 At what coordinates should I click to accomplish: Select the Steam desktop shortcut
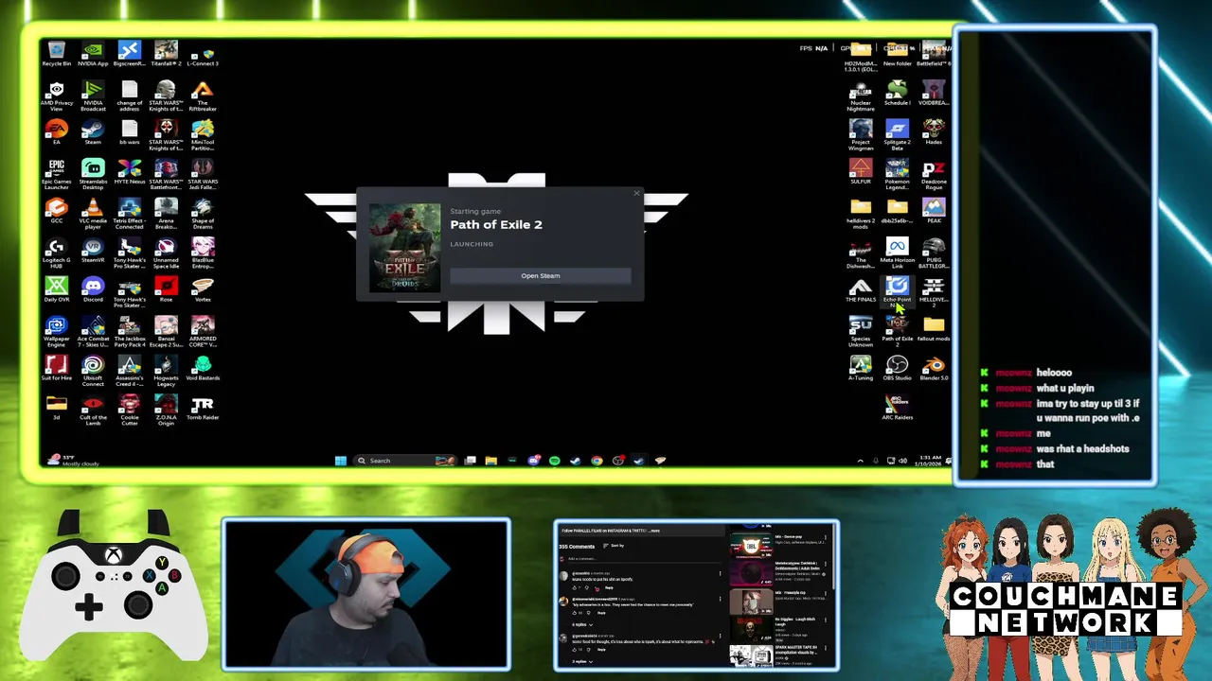point(93,133)
